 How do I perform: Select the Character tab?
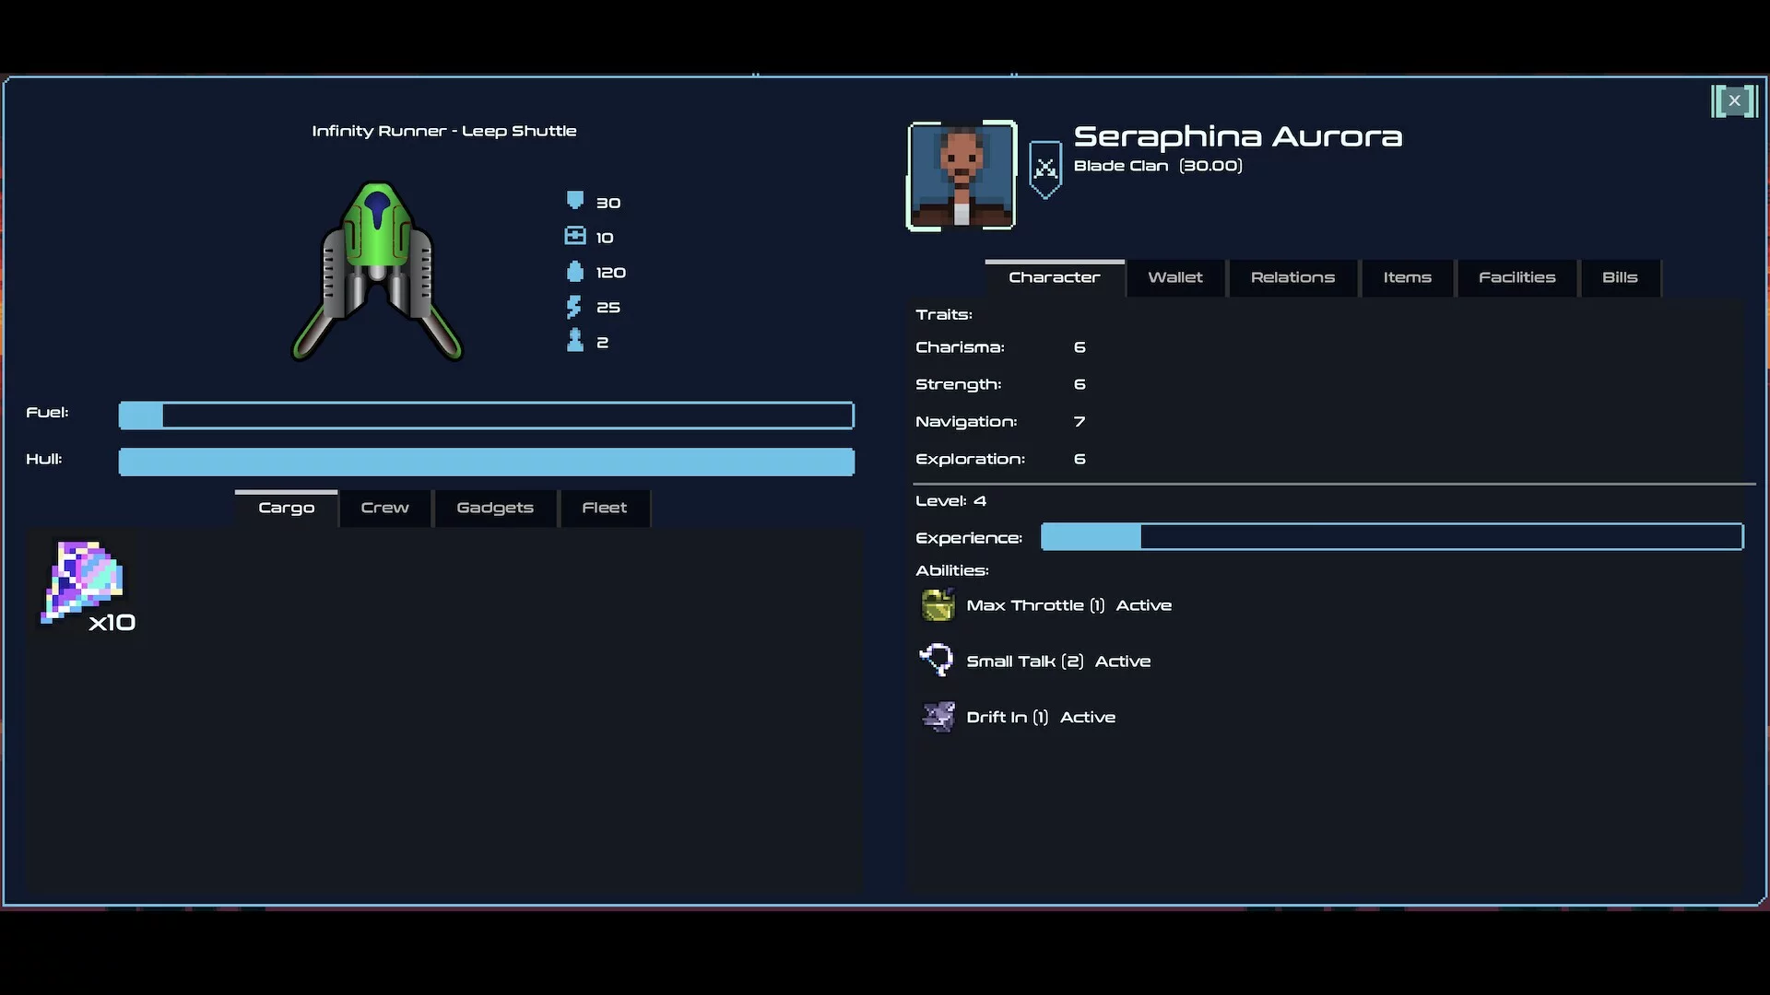tap(1055, 277)
